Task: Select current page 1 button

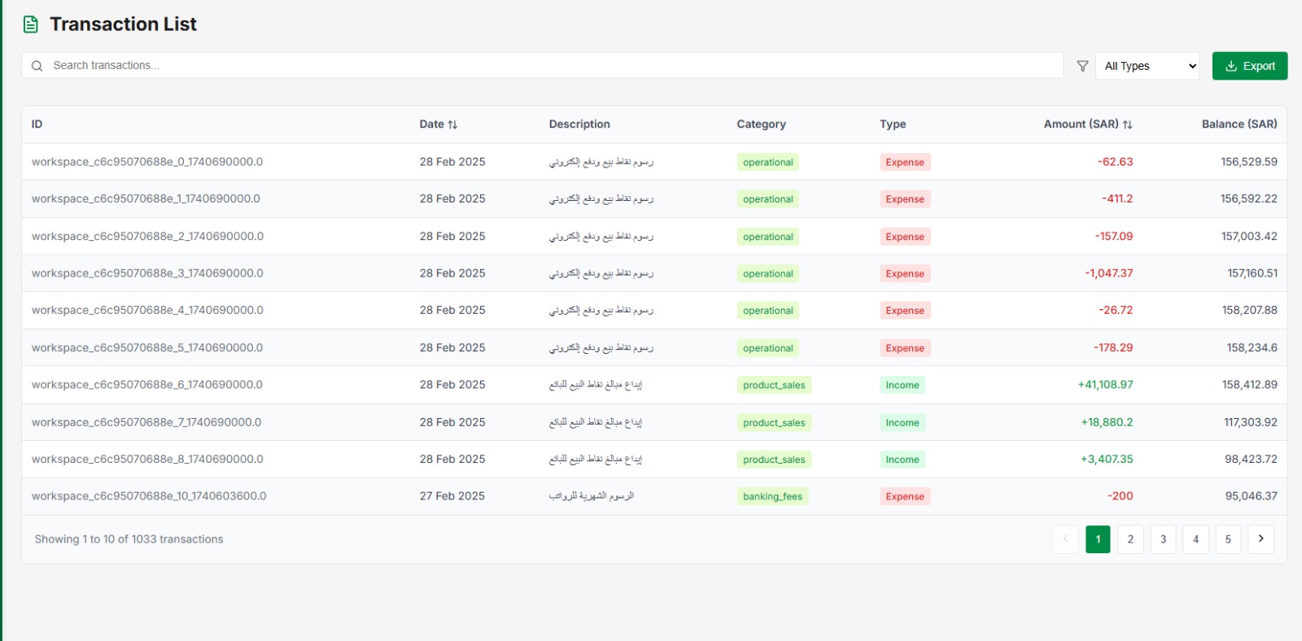Action: (x=1098, y=539)
